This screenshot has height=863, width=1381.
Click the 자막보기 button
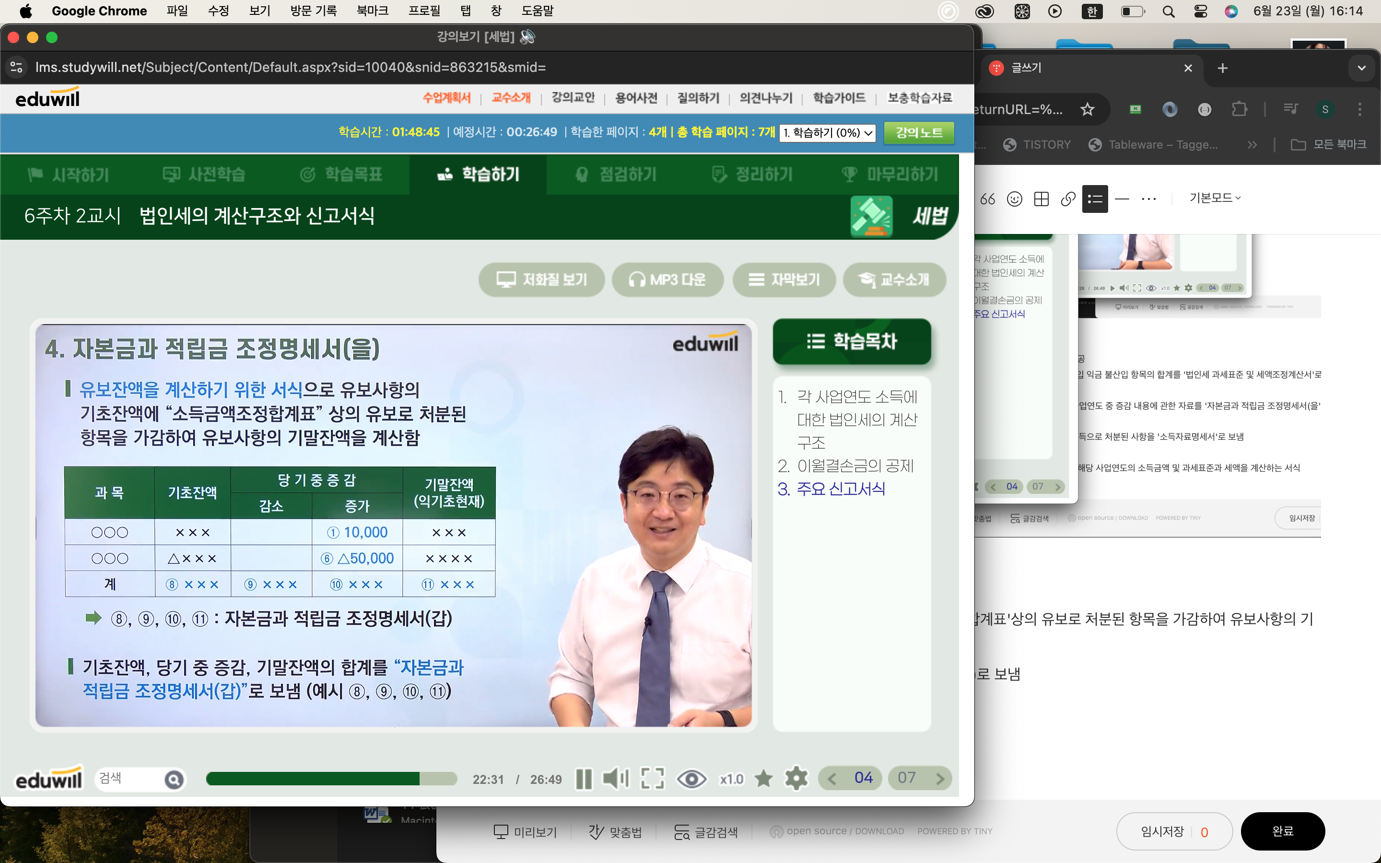(784, 280)
